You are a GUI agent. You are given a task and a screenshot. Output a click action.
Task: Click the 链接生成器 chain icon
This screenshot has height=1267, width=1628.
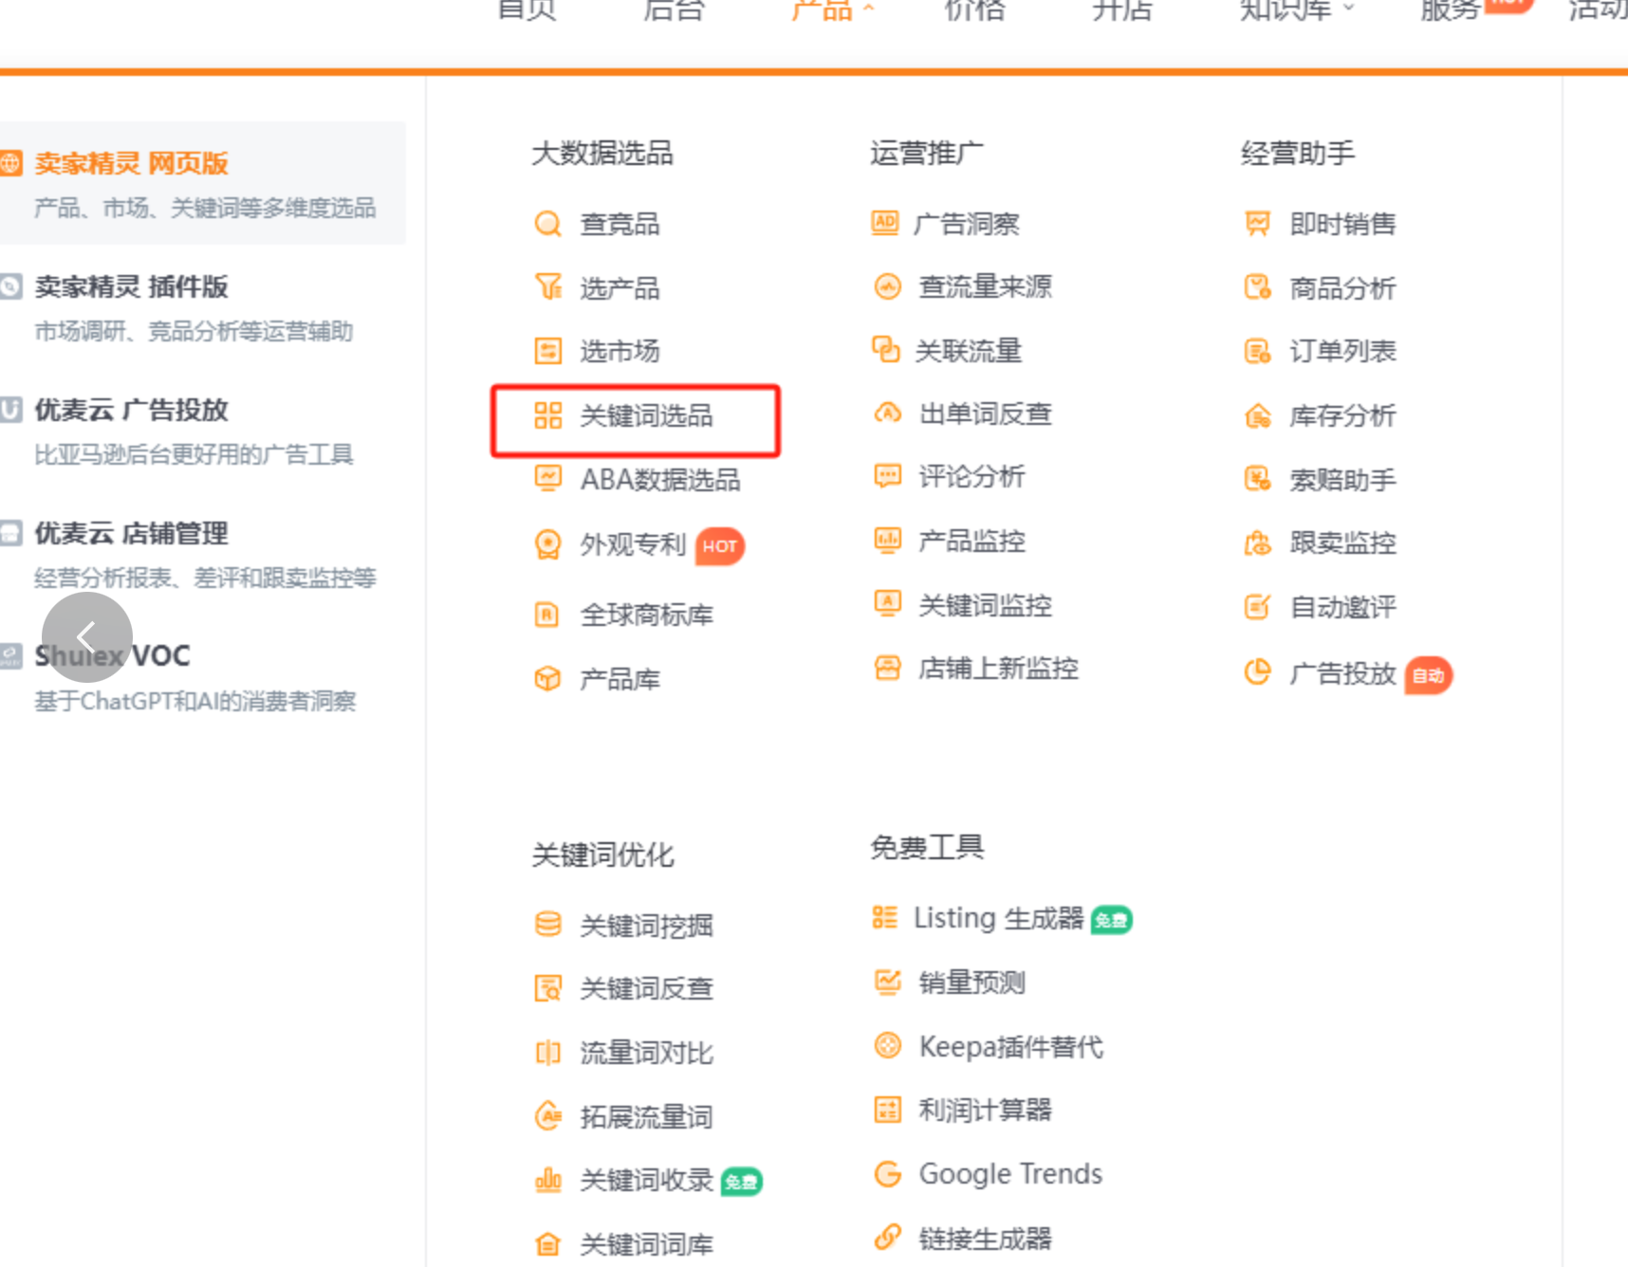887,1238
